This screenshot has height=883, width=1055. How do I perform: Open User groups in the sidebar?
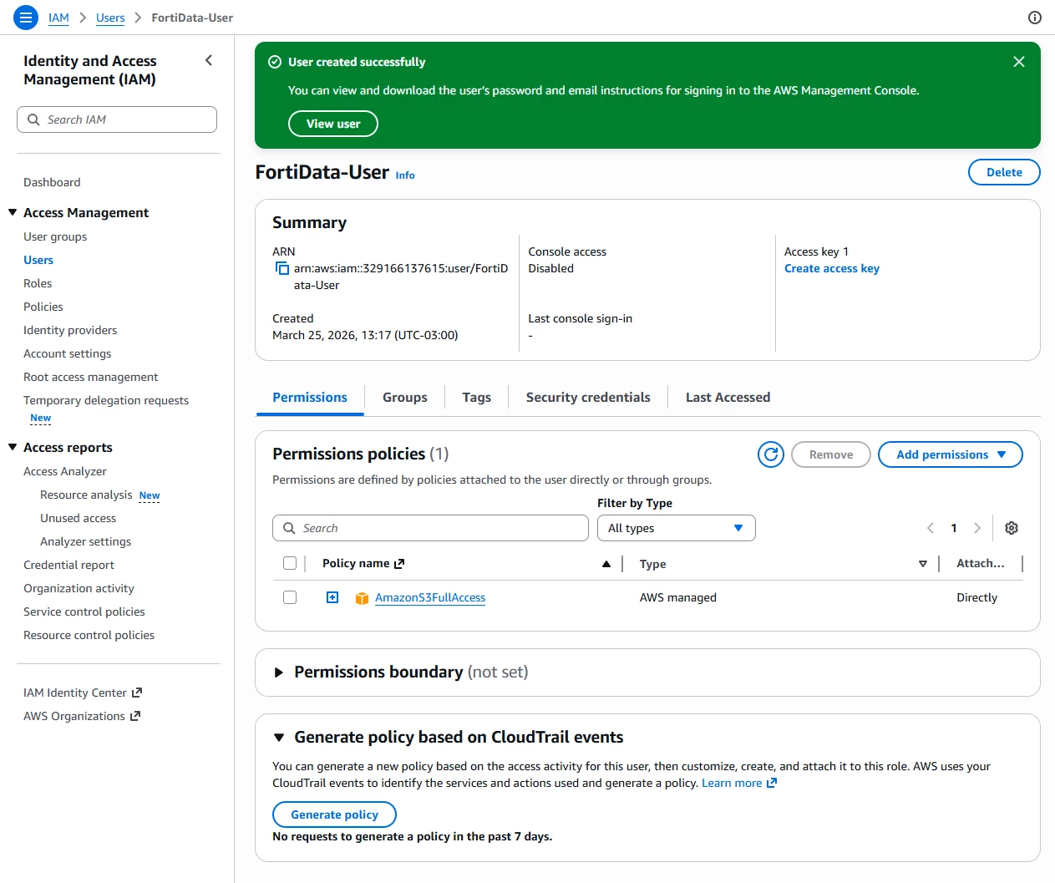(x=55, y=236)
